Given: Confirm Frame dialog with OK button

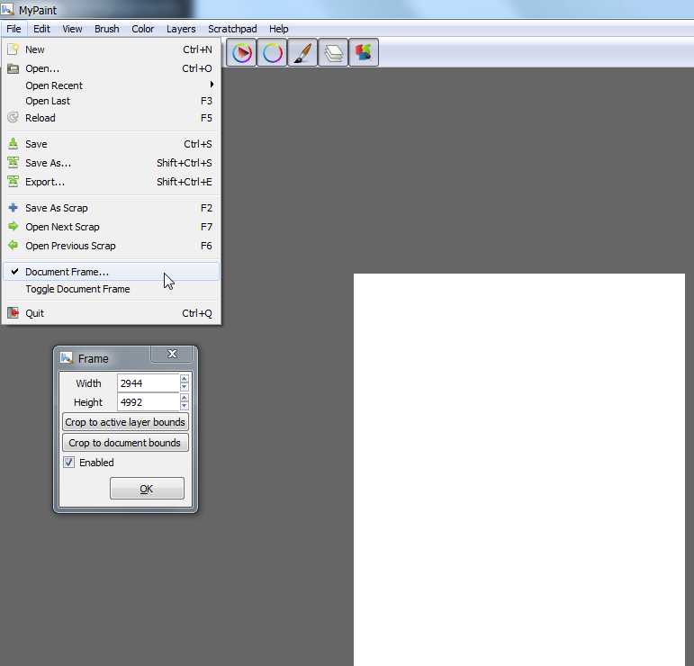Looking at the screenshot, I should pos(147,489).
